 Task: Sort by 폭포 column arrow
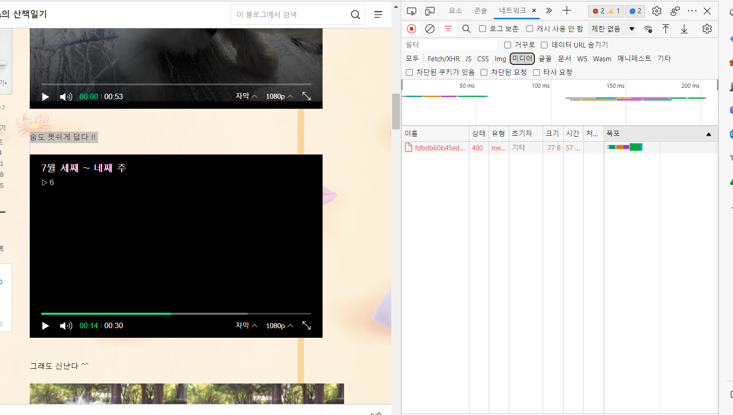(709, 134)
